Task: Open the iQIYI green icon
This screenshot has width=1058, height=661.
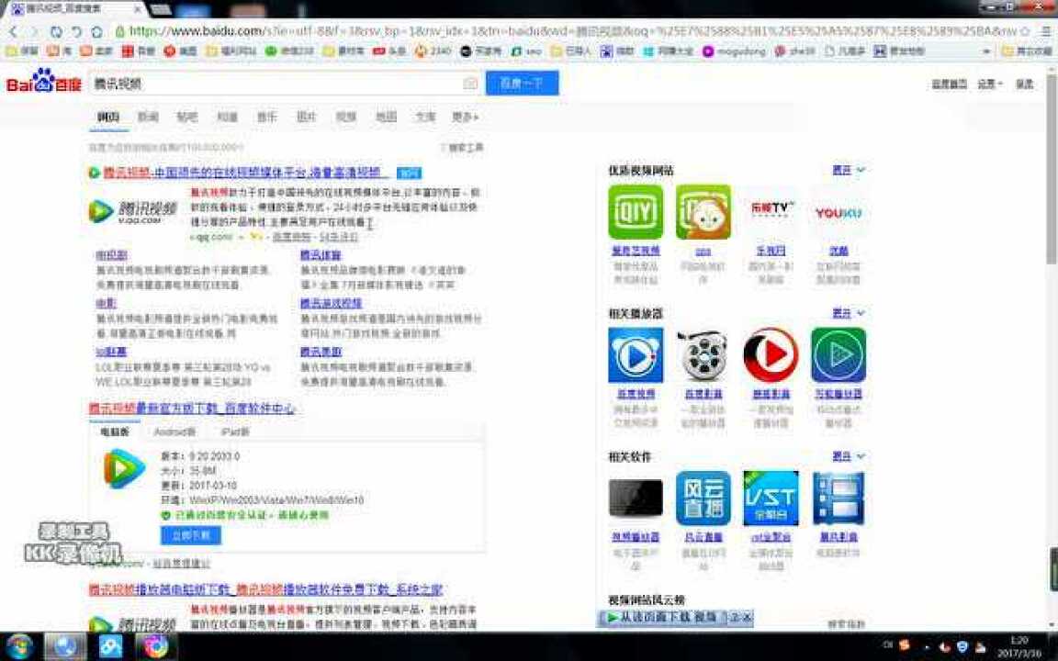Action: [x=635, y=212]
